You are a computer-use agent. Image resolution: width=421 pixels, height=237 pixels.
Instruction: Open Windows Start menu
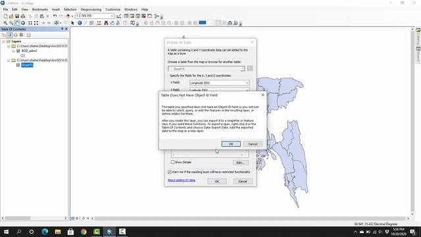[x=6, y=232]
